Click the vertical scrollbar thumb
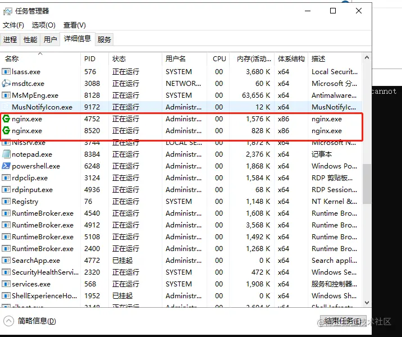 pos(367,184)
